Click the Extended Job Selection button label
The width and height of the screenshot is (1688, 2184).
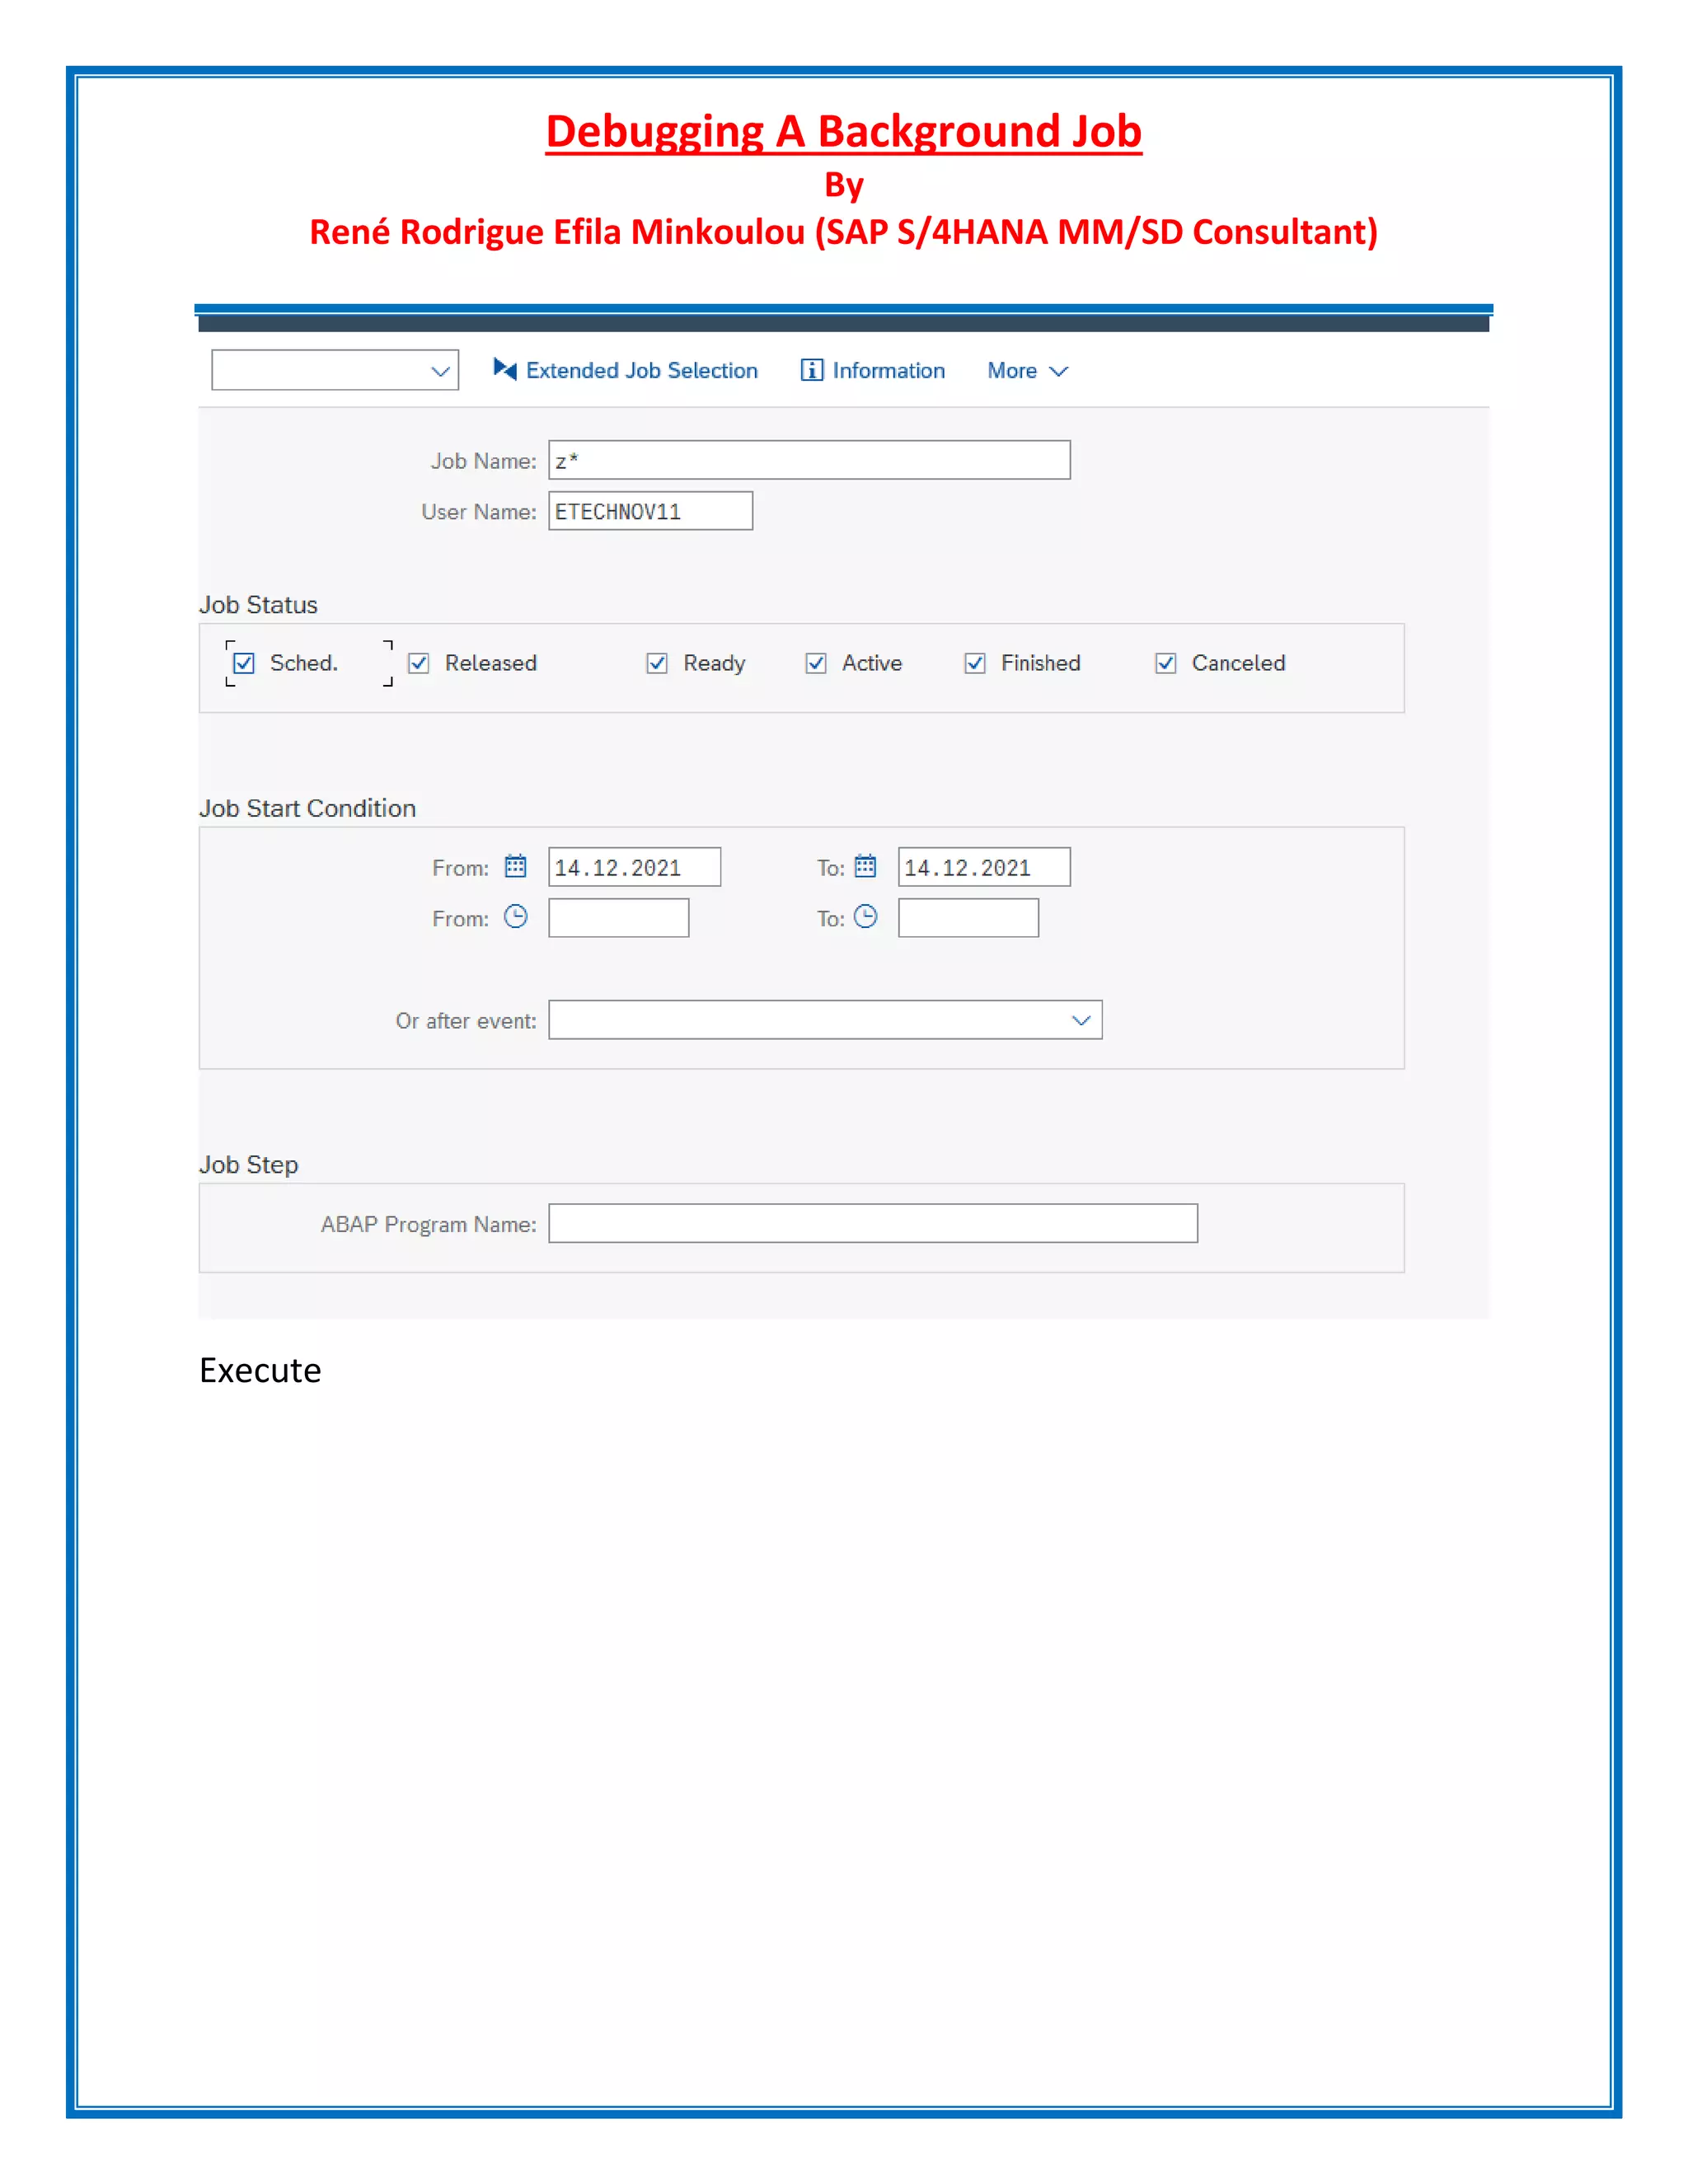coord(642,370)
